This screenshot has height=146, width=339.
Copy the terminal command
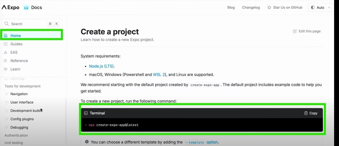click(x=311, y=113)
